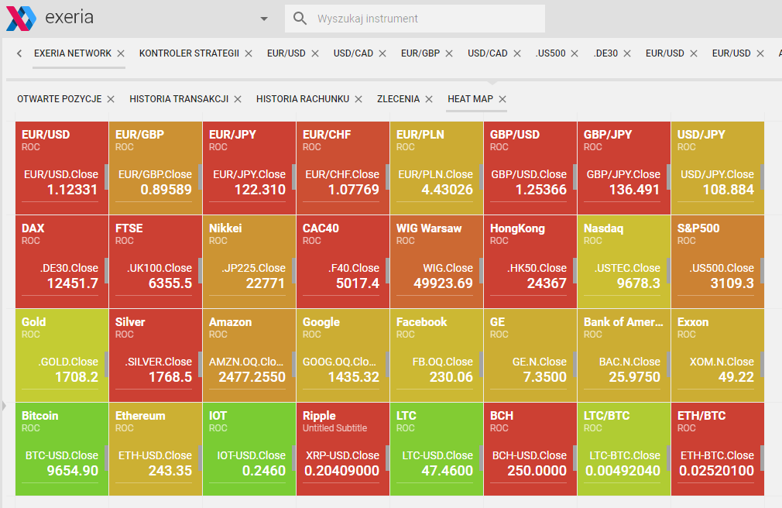Screen dimensions: 782x508
Task: Click the Bitcoin tile
Action: 62,450
